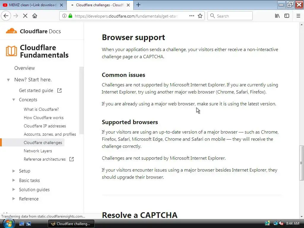Go back to the previous page
The width and height of the screenshot is (304, 228).
tap(6, 16)
